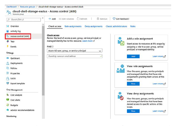Collapse the sidebar with the chevron
This screenshot has width=181, height=126.
tap(43, 18)
